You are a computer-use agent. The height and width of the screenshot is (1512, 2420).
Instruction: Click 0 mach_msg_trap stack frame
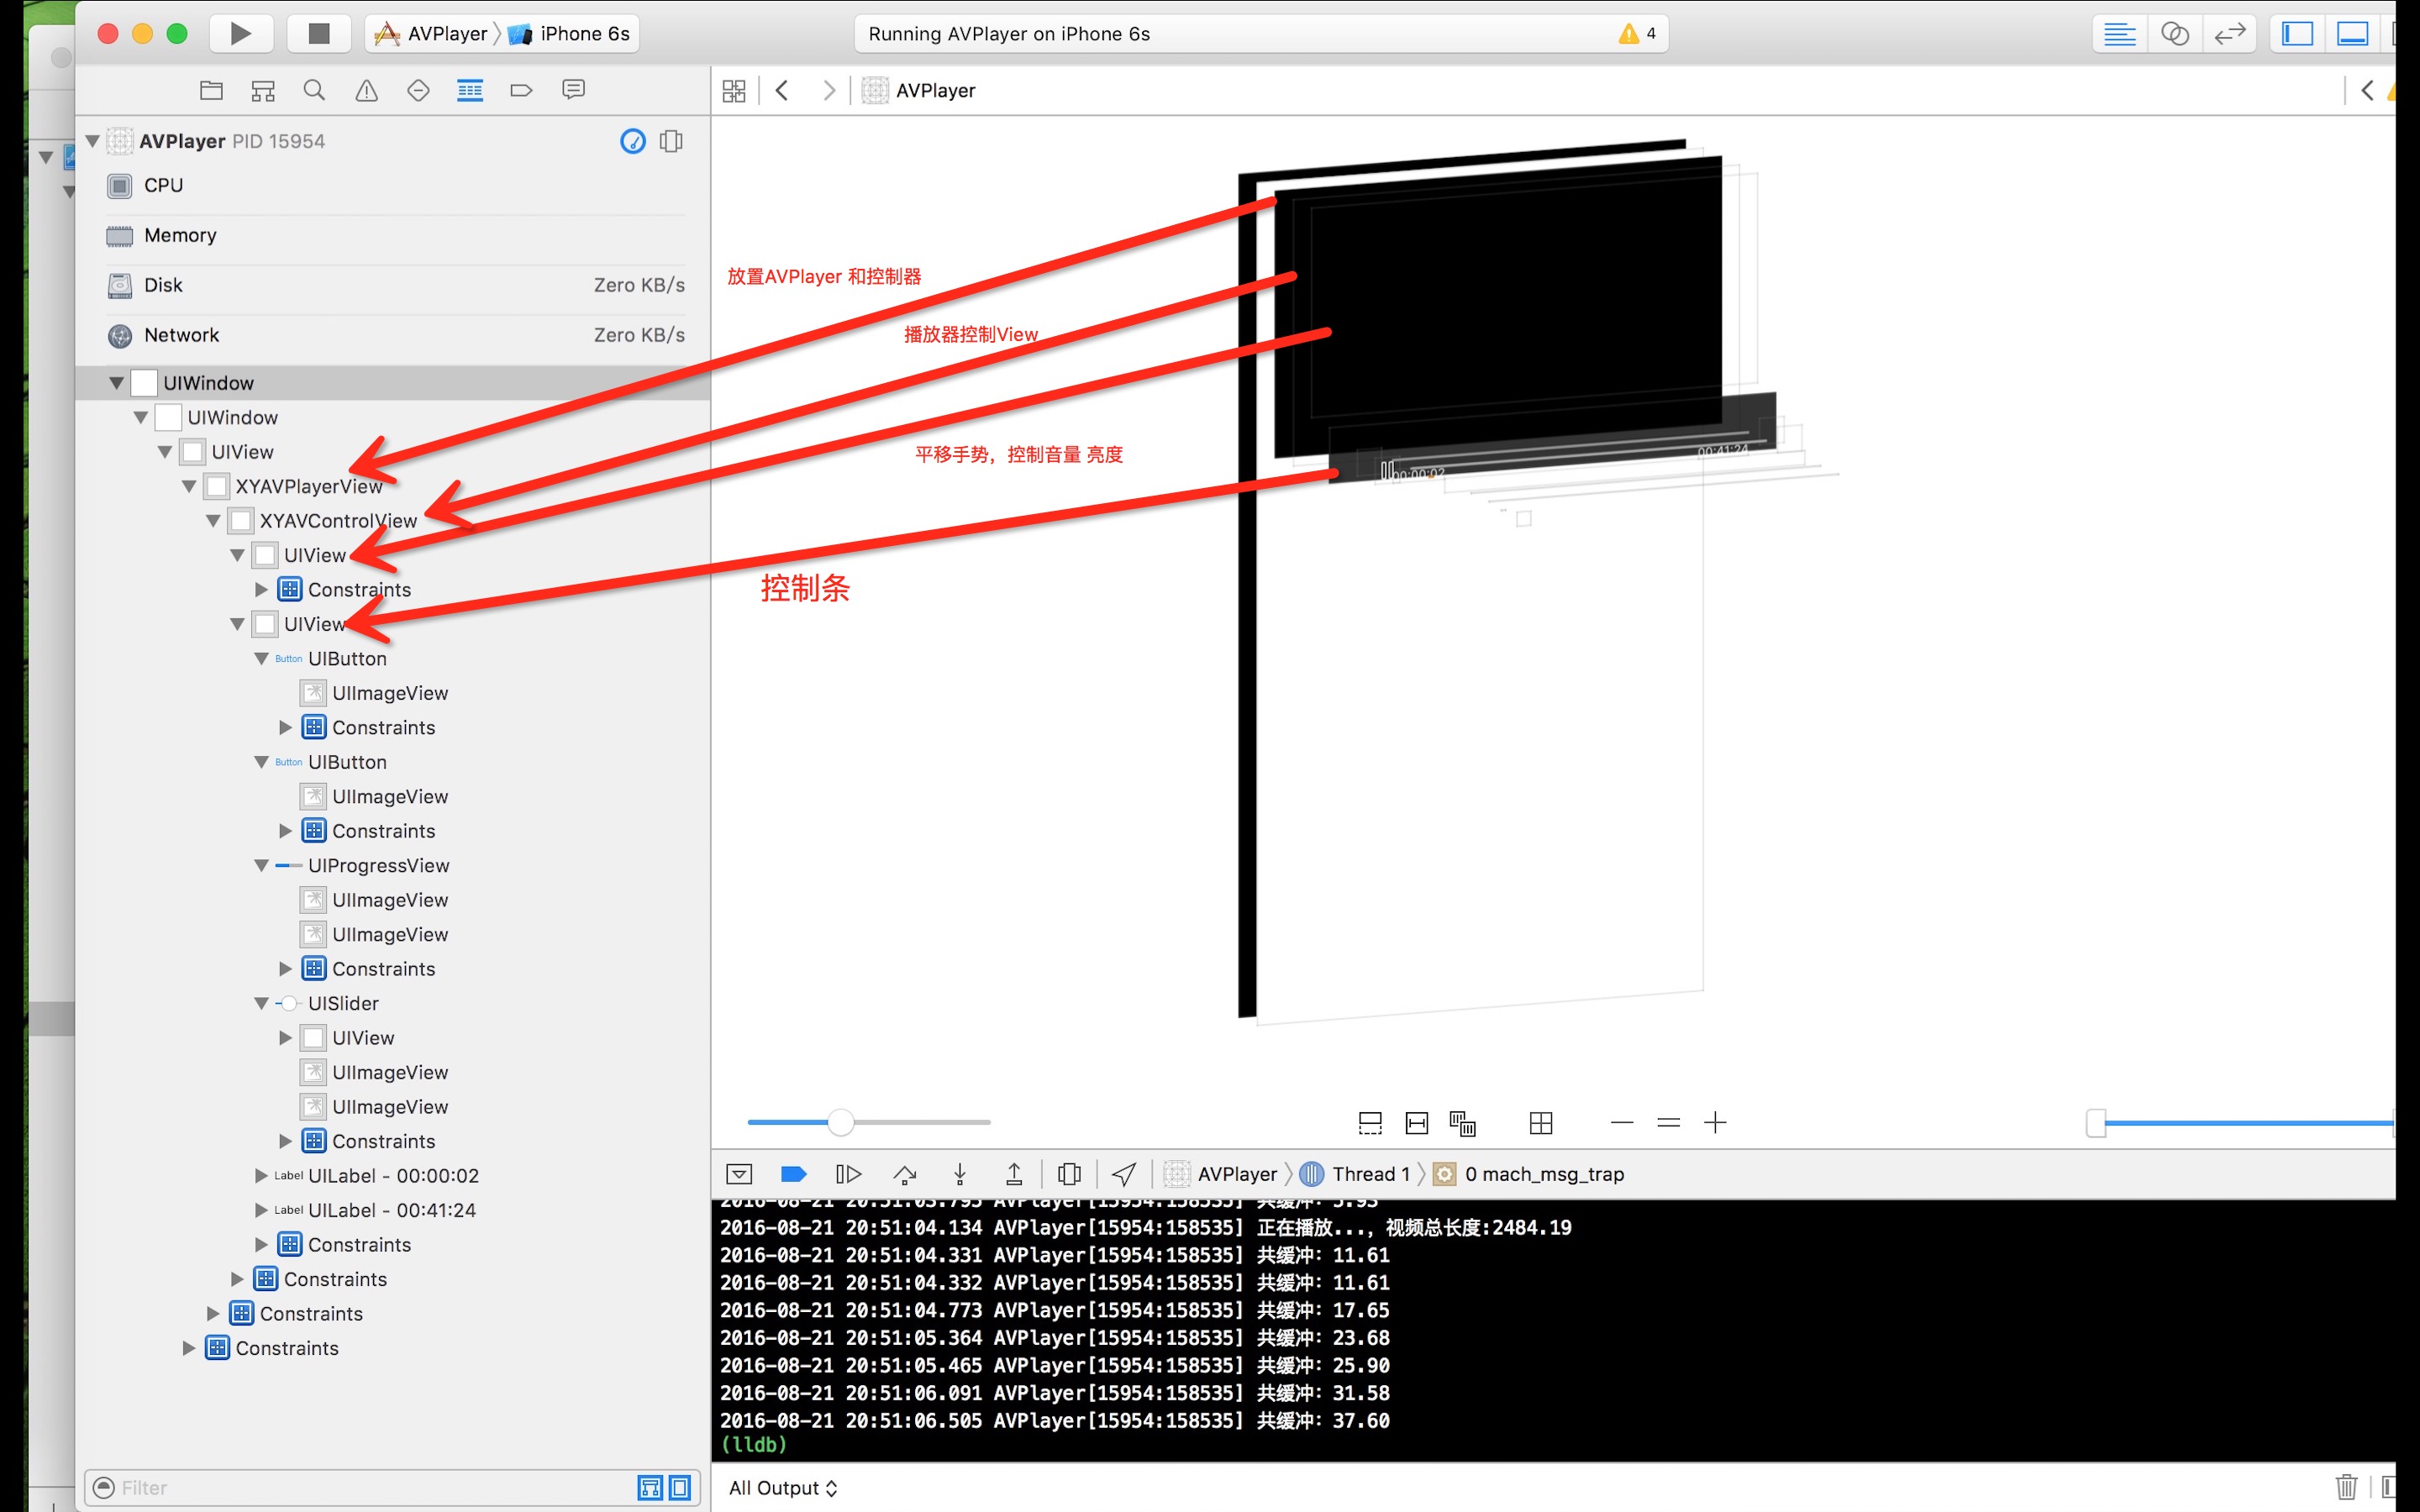[1530, 1174]
